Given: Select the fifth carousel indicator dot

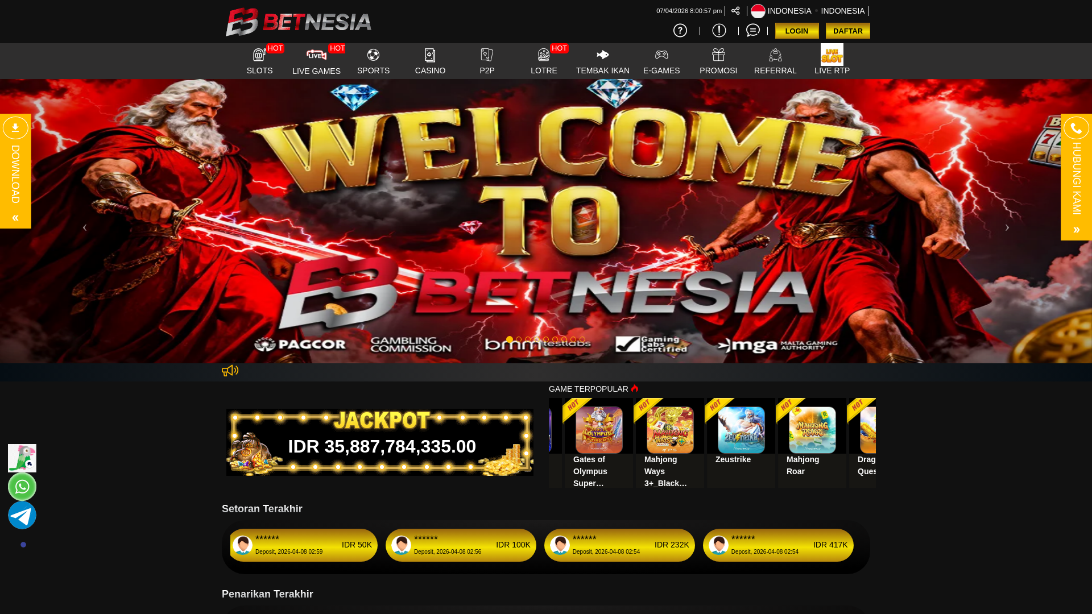Looking at the screenshot, I should [x=546, y=339].
